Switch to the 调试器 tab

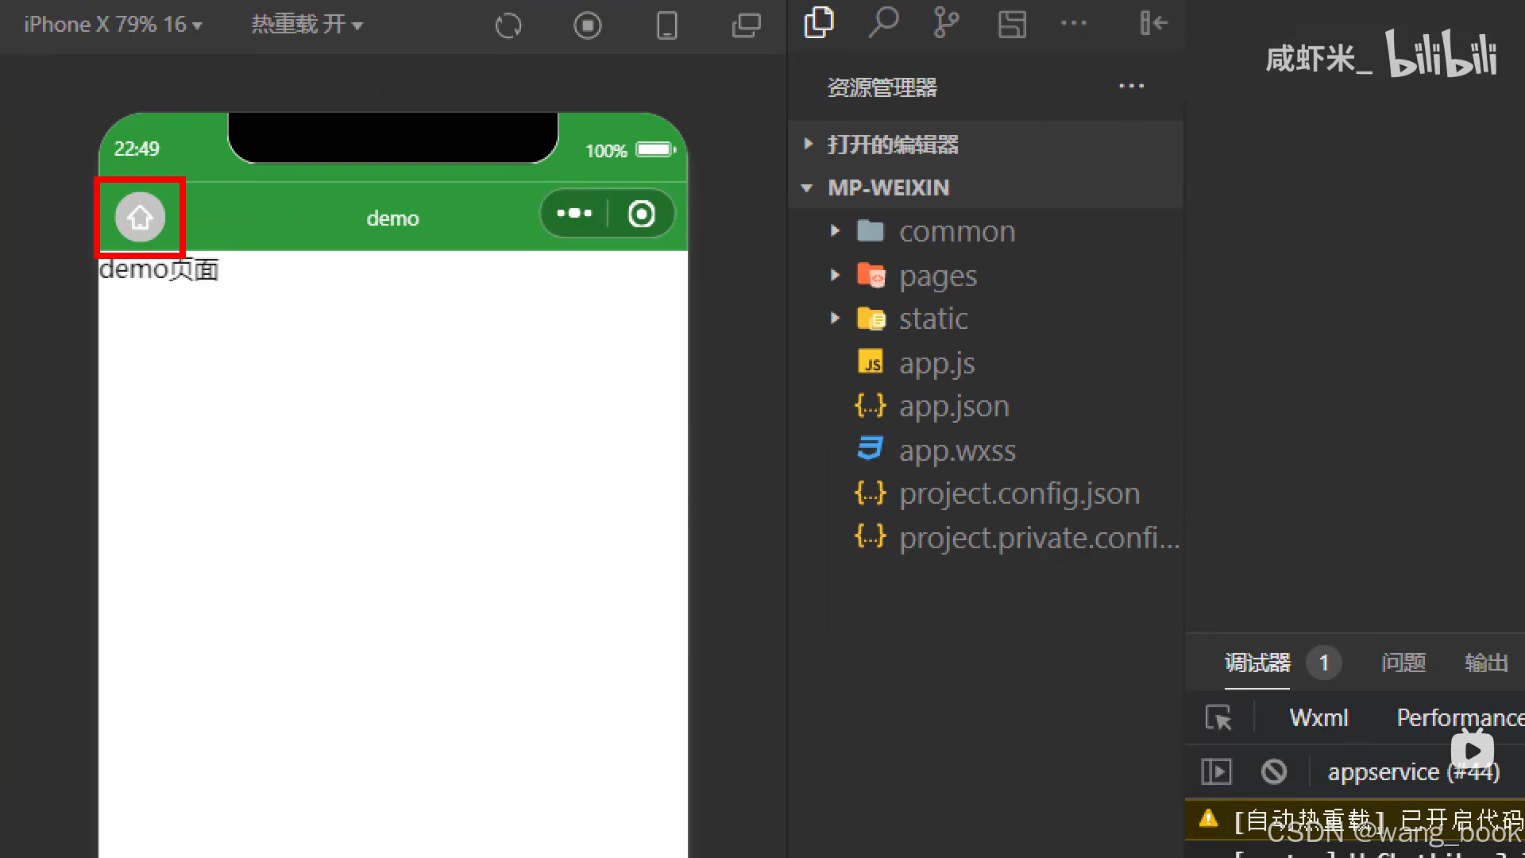[x=1257, y=663]
